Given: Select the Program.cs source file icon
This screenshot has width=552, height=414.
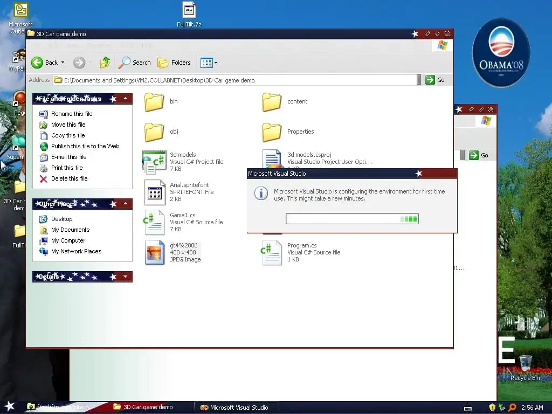Looking at the screenshot, I should [272, 252].
